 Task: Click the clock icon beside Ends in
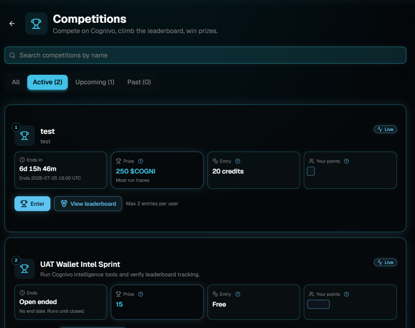[x=22, y=160]
